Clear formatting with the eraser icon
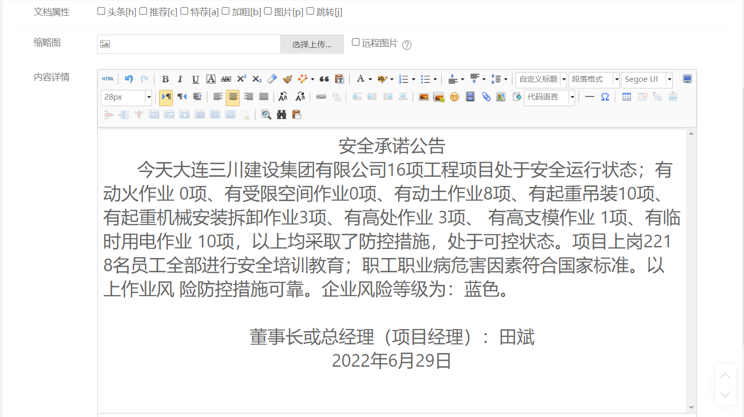 point(272,79)
